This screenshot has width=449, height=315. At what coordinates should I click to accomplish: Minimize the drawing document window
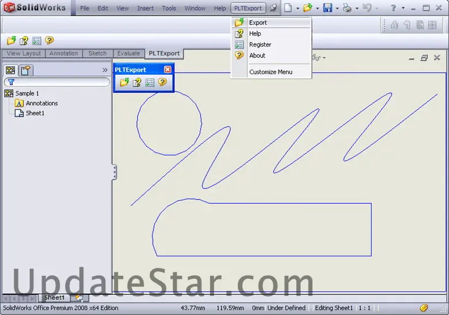[412, 58]
